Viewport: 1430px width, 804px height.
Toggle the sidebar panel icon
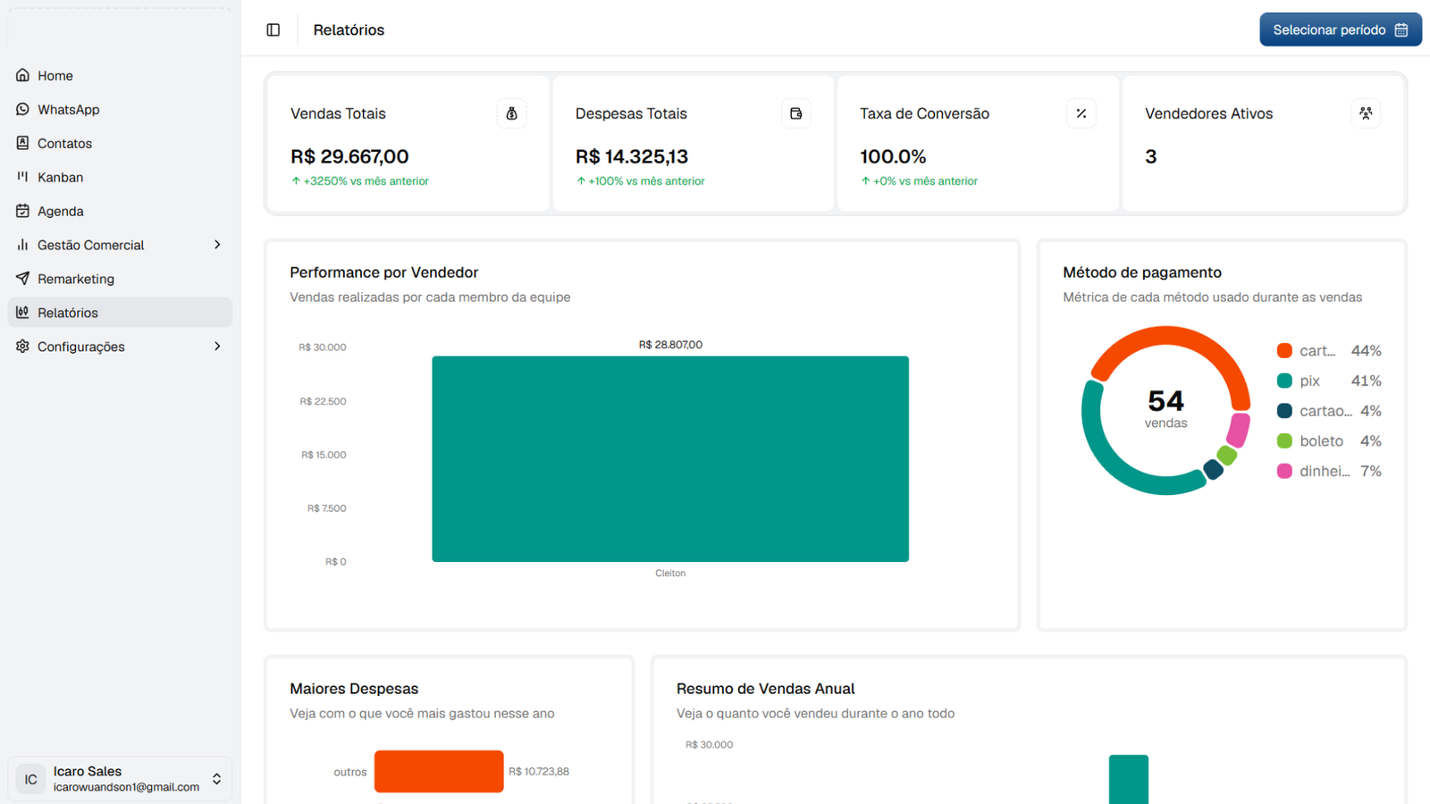273,29
